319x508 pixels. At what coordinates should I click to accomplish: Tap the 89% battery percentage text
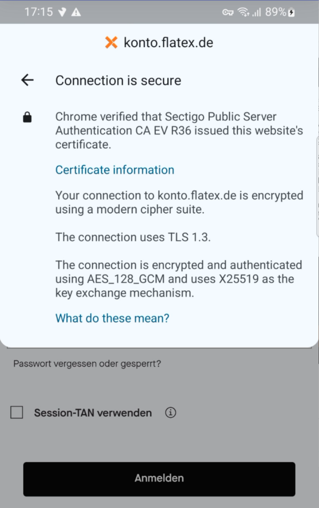[275, 12]
